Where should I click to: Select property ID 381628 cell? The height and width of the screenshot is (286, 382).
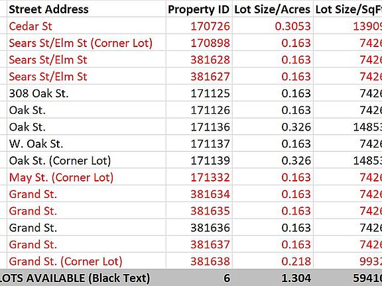[199, 59]
